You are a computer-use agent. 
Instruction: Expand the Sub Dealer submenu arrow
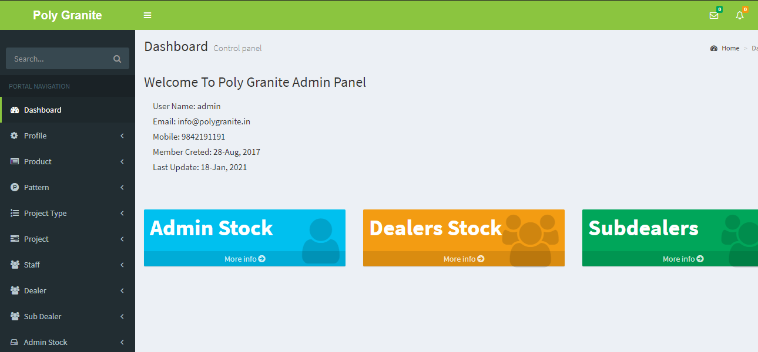point(122,317)
